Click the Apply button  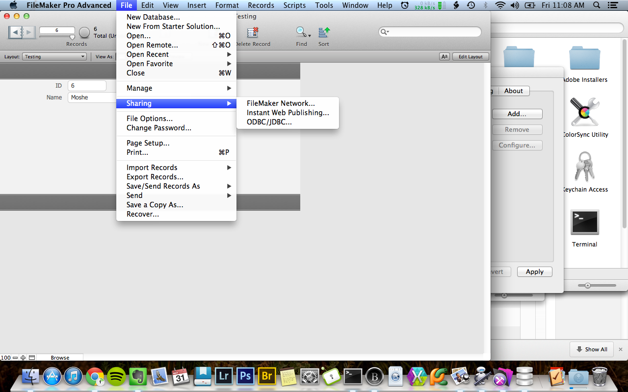pos(535,271)
